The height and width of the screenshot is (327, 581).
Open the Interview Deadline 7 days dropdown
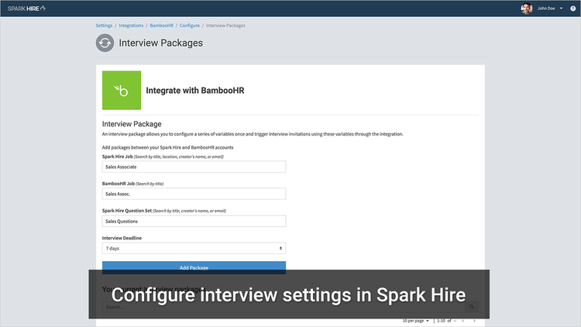pos(194,248)
